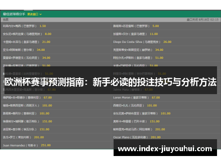
Task: Select the 151.00 odds in the 勒万特队 row
Action: click(x=47, y=122)
